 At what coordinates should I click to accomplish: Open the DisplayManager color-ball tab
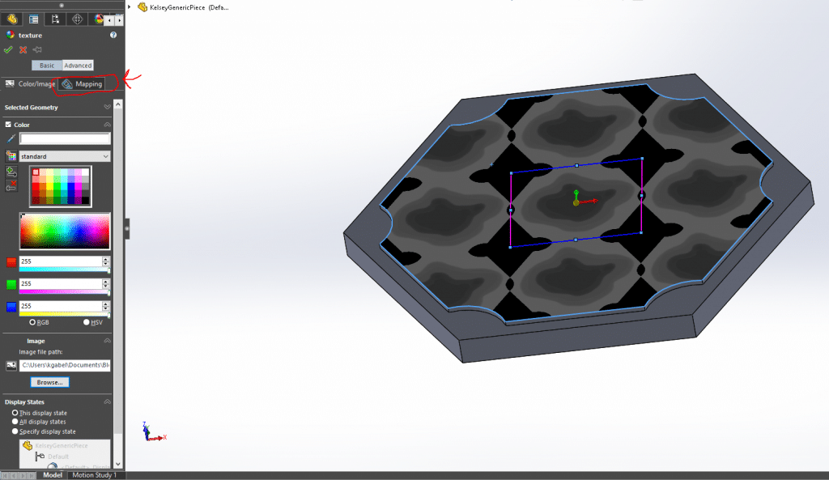point(98,19)
